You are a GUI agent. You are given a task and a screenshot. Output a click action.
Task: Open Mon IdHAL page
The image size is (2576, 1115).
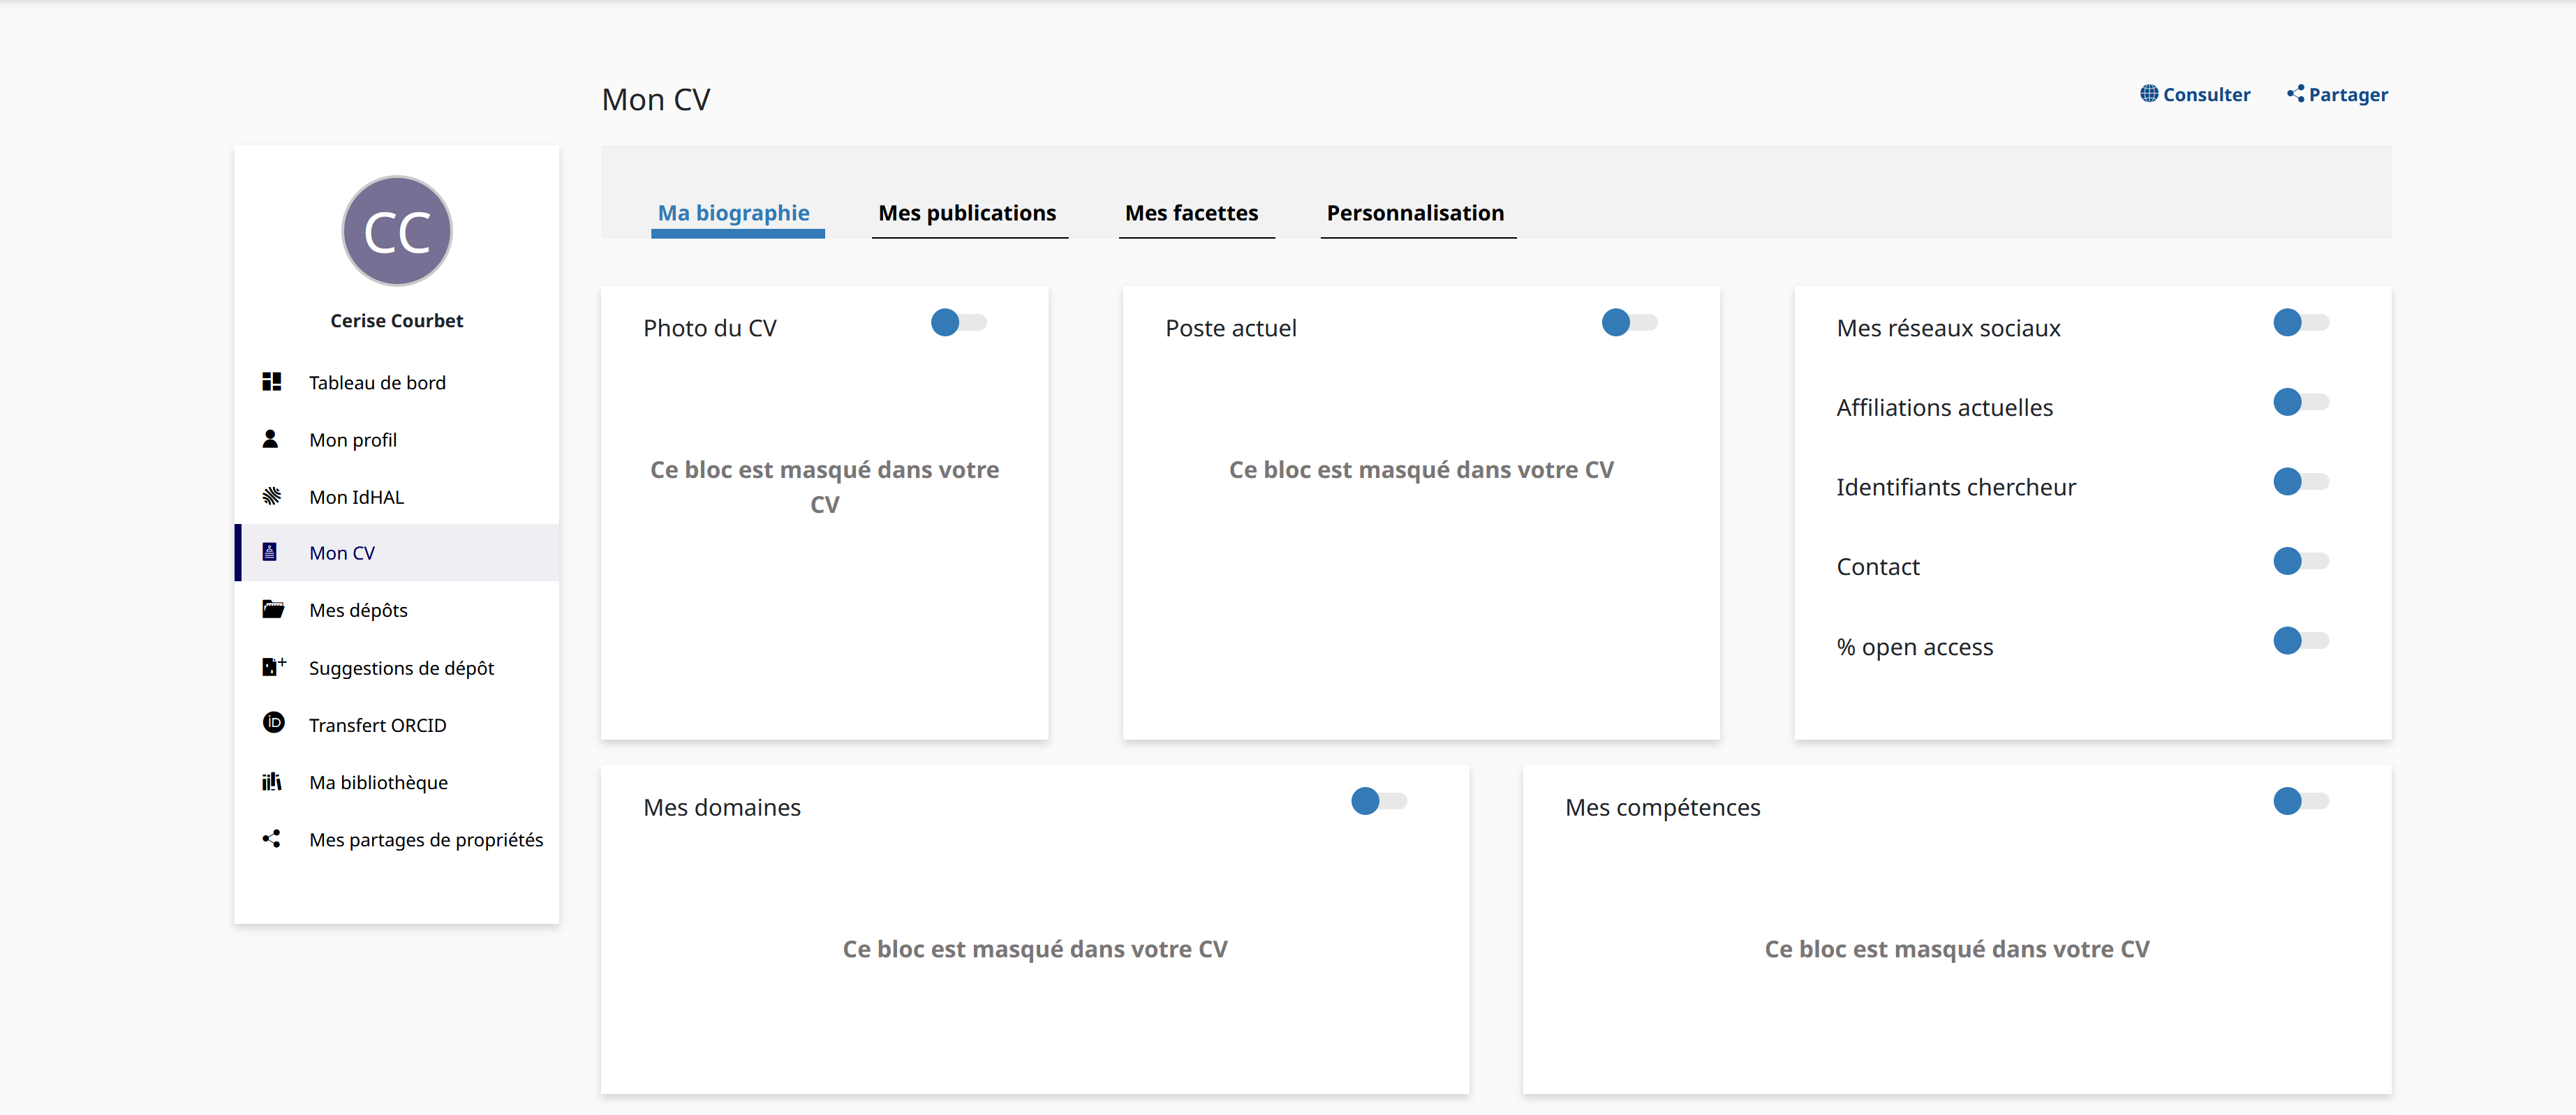pos(397,495)
